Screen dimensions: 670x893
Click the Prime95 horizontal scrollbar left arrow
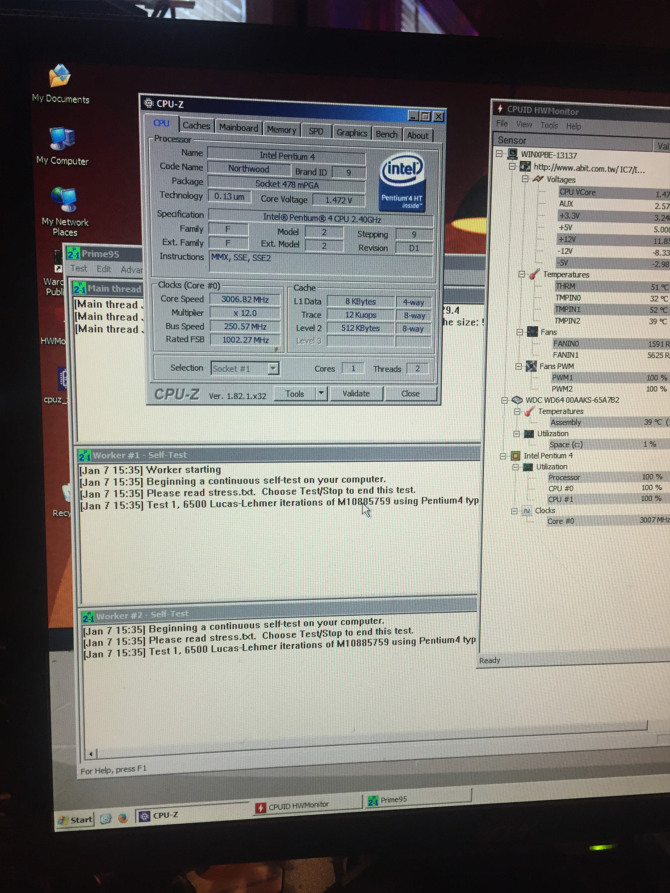tap(91, 754)
